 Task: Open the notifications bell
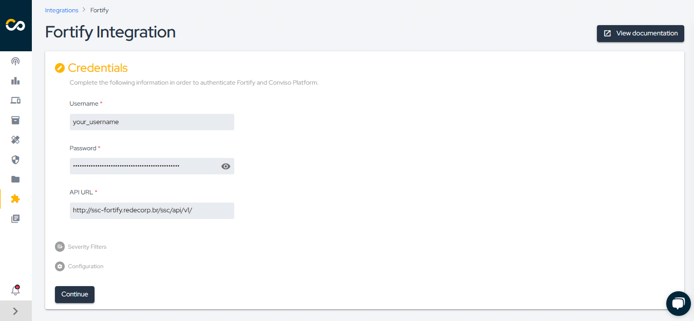pyautogui.click(x=15, y=290)
